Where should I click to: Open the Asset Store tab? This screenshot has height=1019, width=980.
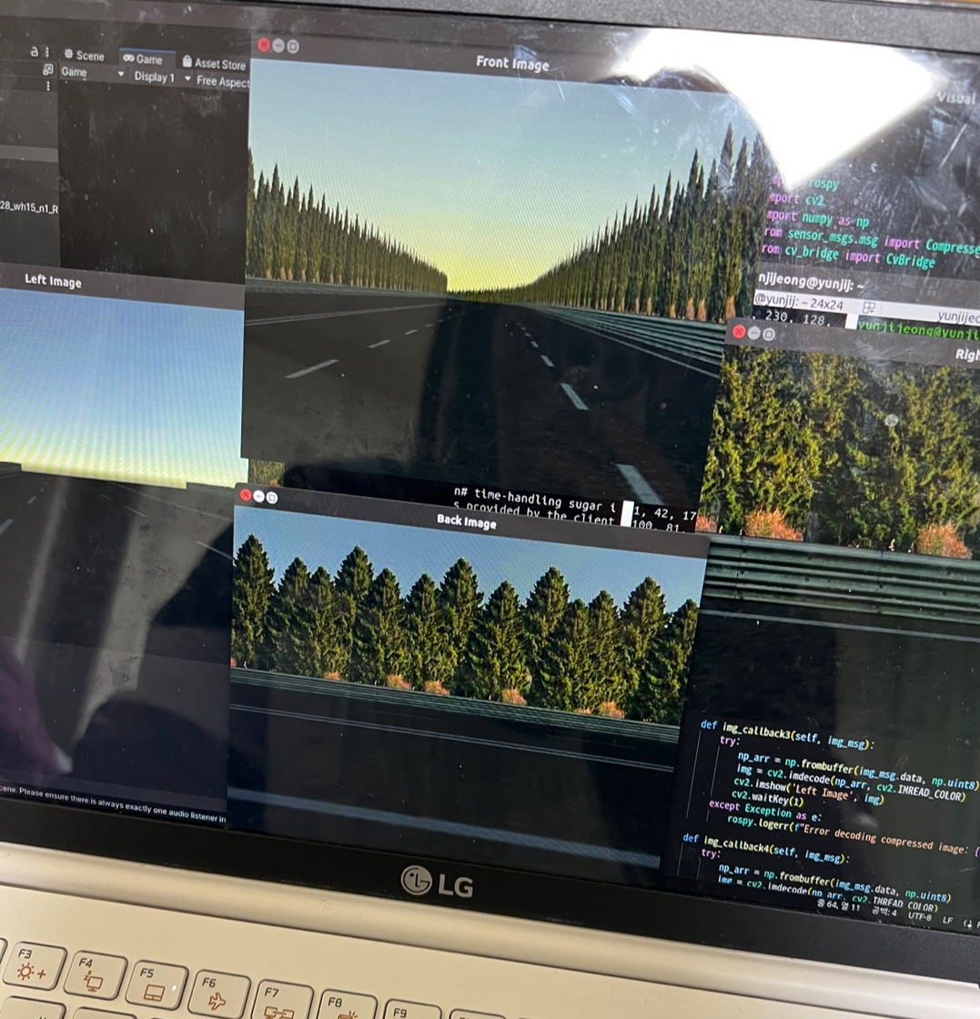[214, 63]
